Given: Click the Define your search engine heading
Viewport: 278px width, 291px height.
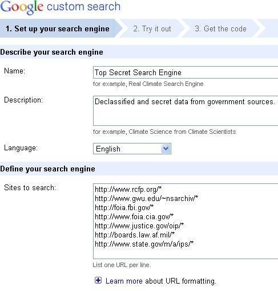Looking at the screenshot, I should [47, 169].
